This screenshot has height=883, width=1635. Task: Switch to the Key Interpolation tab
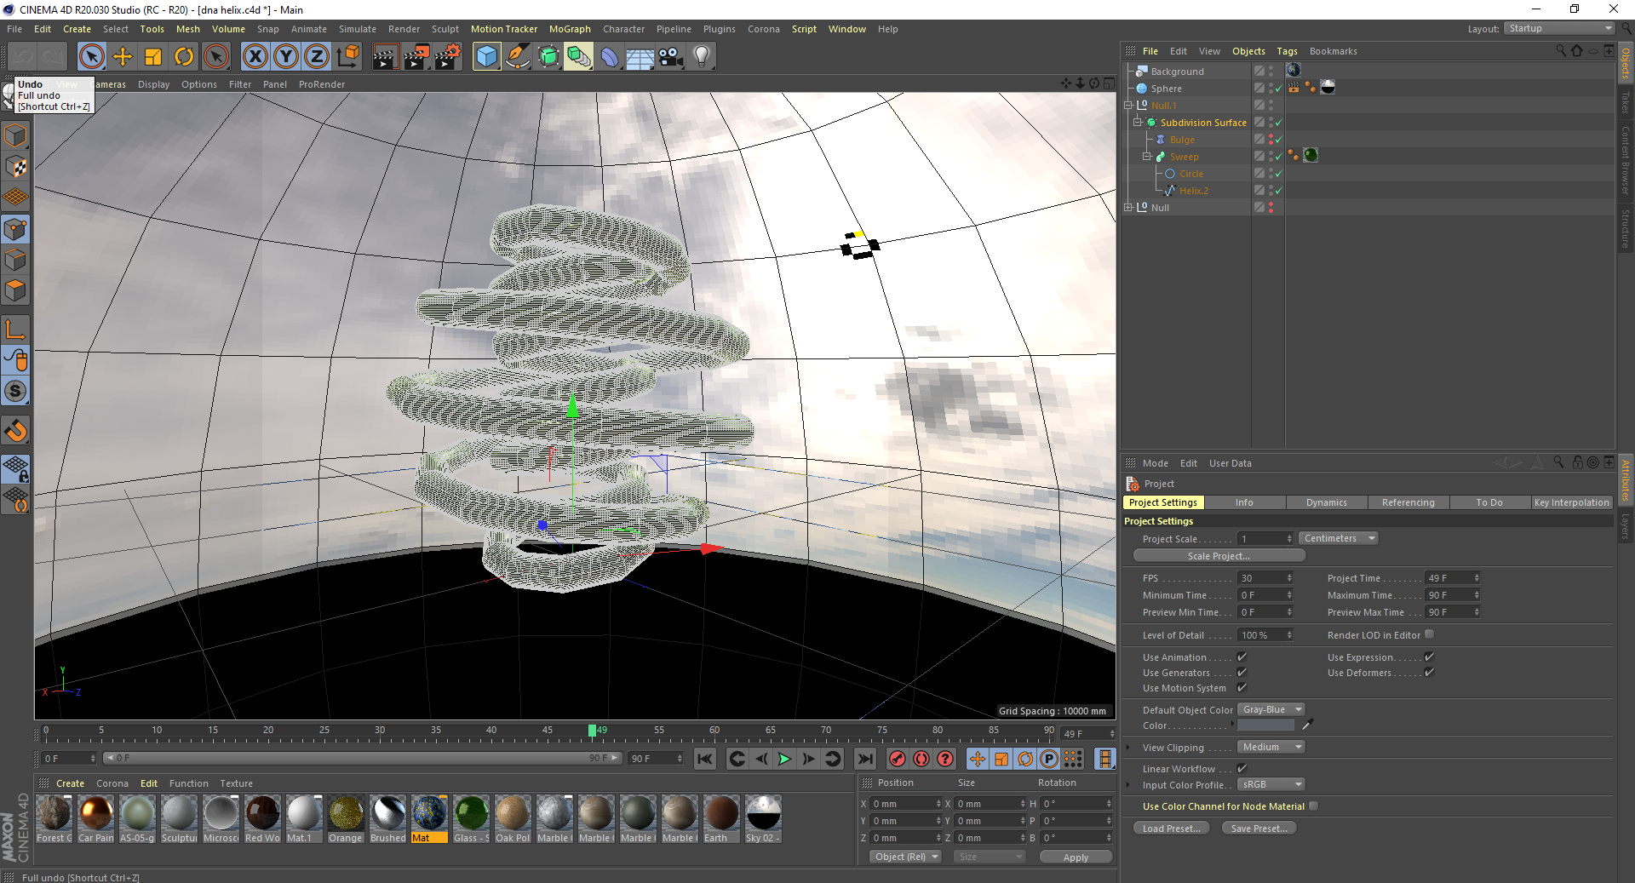pyautogui.click(x=1571, y=502)
